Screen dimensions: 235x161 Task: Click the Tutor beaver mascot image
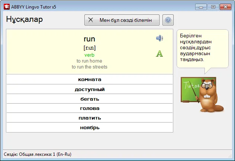[202, 95]
